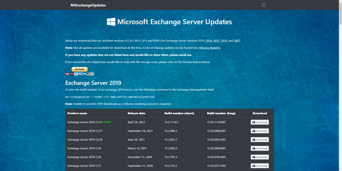
Task: Click the payment card icons under Donate
Action: [79, 74]
